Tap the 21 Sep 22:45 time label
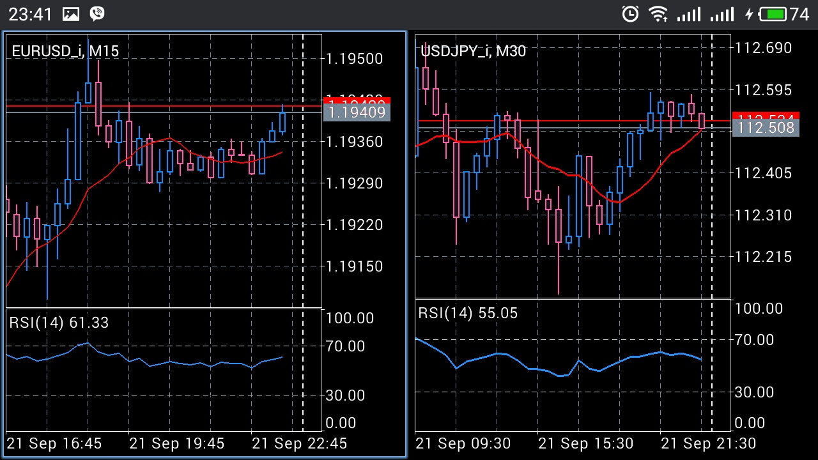Screen dimensions: 818x460 click(300, 443)
